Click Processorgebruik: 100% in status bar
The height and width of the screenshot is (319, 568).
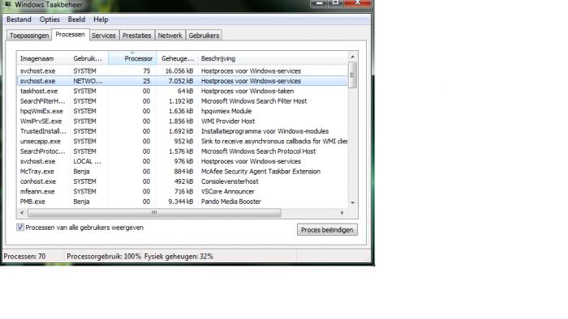(104, 257)
